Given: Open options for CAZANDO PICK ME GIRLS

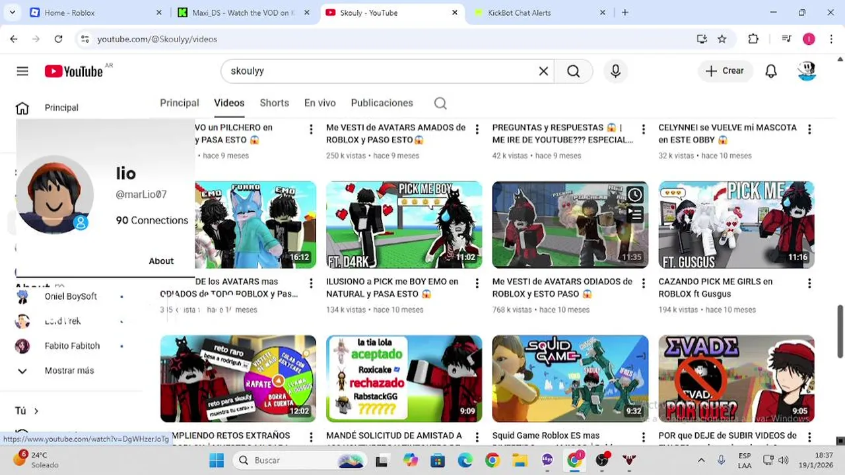Looking at the screenshot, I should point(809,284).
